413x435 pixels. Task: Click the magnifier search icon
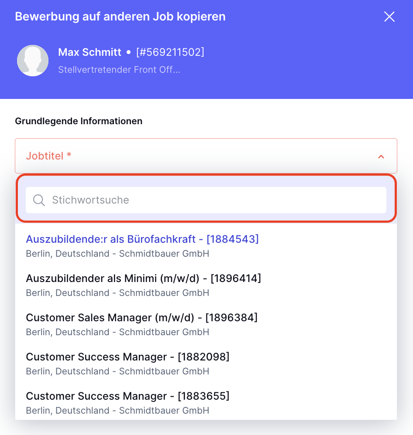point(39,200)
